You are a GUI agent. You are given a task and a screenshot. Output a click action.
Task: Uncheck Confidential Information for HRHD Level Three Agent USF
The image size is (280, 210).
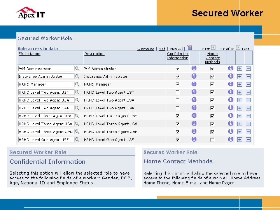pyautogui.click(x=177, y=116)
